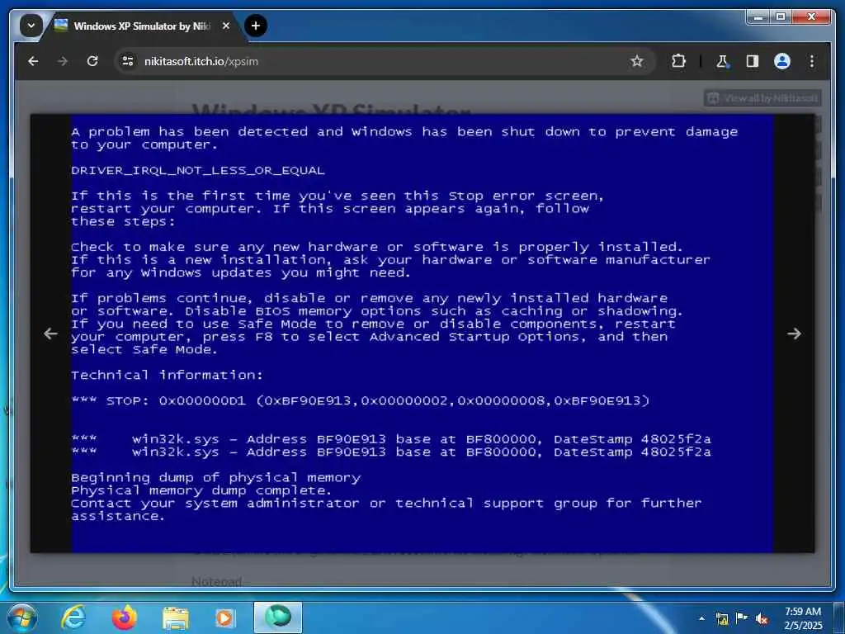Click 'Beginning dump of physical memory' line
This screenshot has width=845, height=634.
pos(215,478)
